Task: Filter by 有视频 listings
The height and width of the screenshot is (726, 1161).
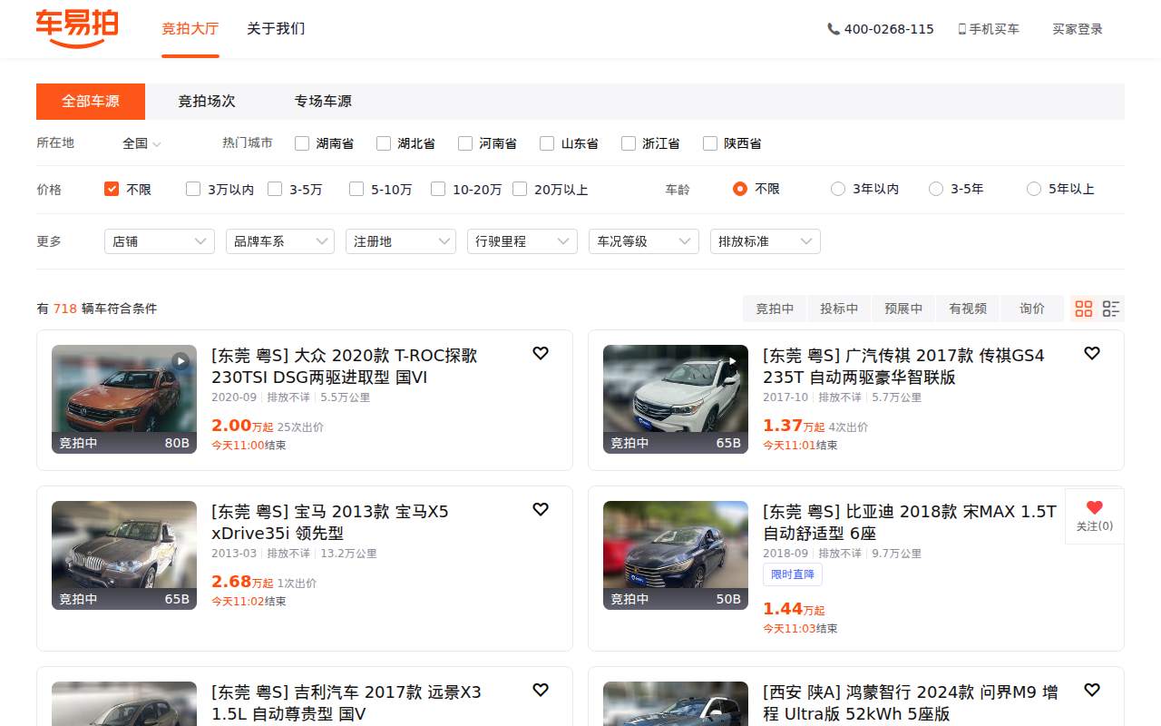Action: point(968,309)
